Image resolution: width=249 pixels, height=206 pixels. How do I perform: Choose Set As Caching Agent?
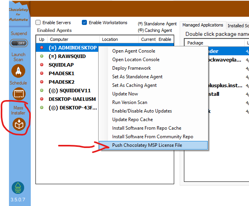pyautogui.click(x=153, y=85)
